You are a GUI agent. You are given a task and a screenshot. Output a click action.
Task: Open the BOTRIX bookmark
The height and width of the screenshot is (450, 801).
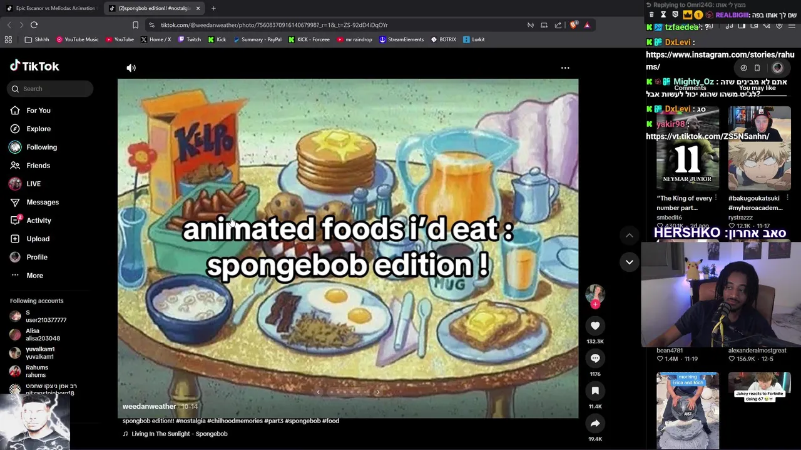(444, 39)
